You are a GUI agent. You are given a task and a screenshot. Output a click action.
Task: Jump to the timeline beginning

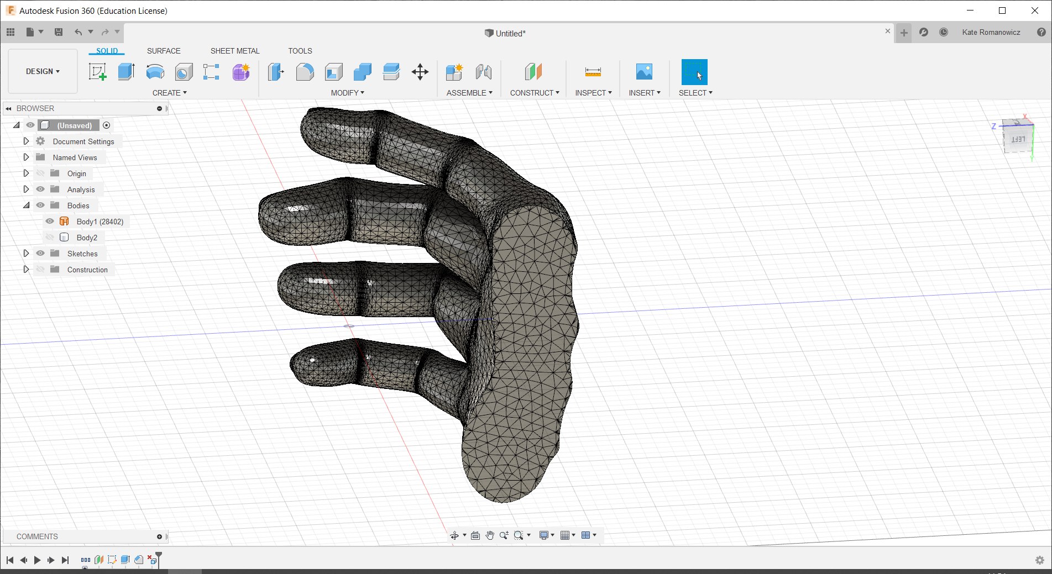[9, 560]
